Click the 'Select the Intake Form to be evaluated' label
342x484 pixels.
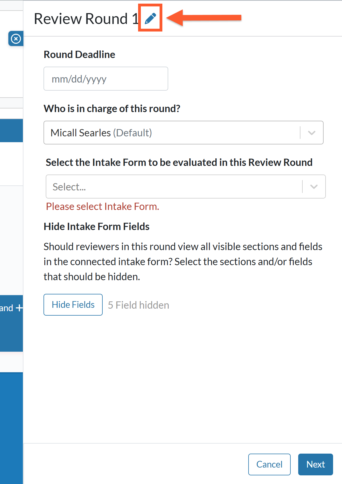point(179,162)
